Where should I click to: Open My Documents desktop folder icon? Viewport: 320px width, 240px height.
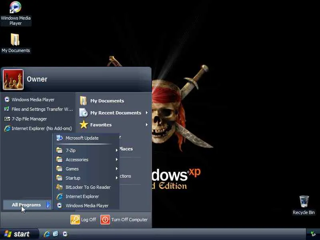click(16, 43)
